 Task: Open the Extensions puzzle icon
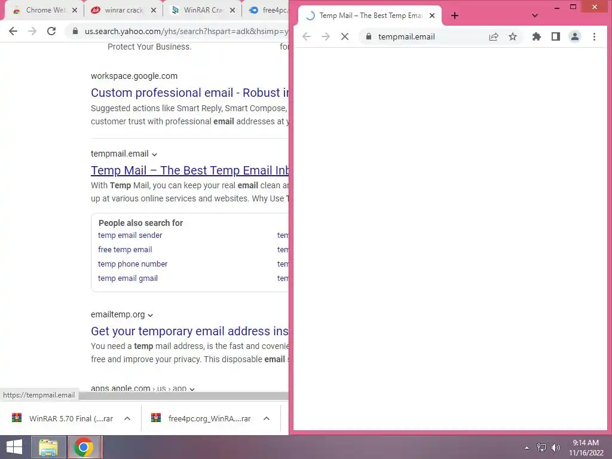pos(537,36)
